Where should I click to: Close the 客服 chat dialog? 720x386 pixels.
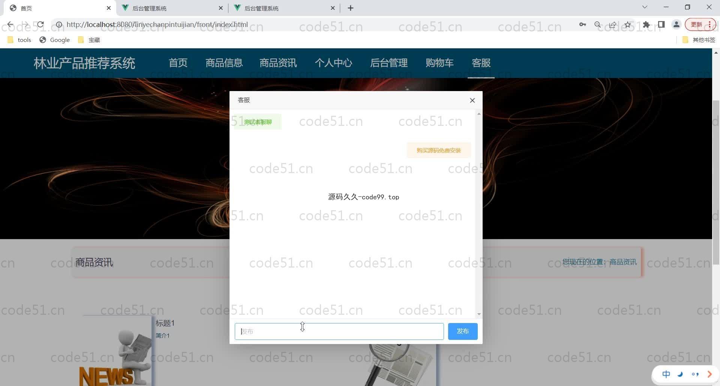[472, 100]
